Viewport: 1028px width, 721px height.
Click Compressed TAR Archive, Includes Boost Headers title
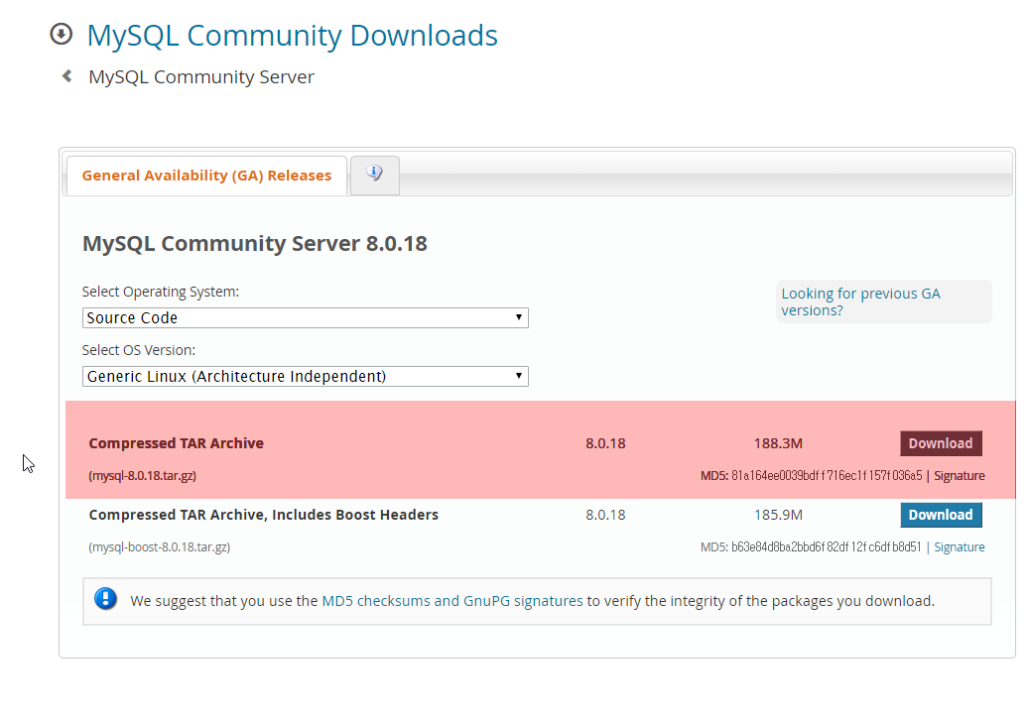[x=264, y=515]
